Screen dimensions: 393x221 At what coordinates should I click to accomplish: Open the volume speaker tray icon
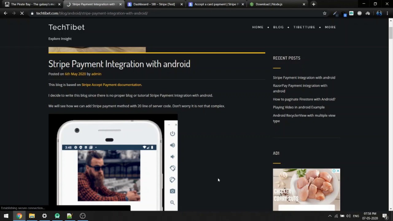coord(348,216)
